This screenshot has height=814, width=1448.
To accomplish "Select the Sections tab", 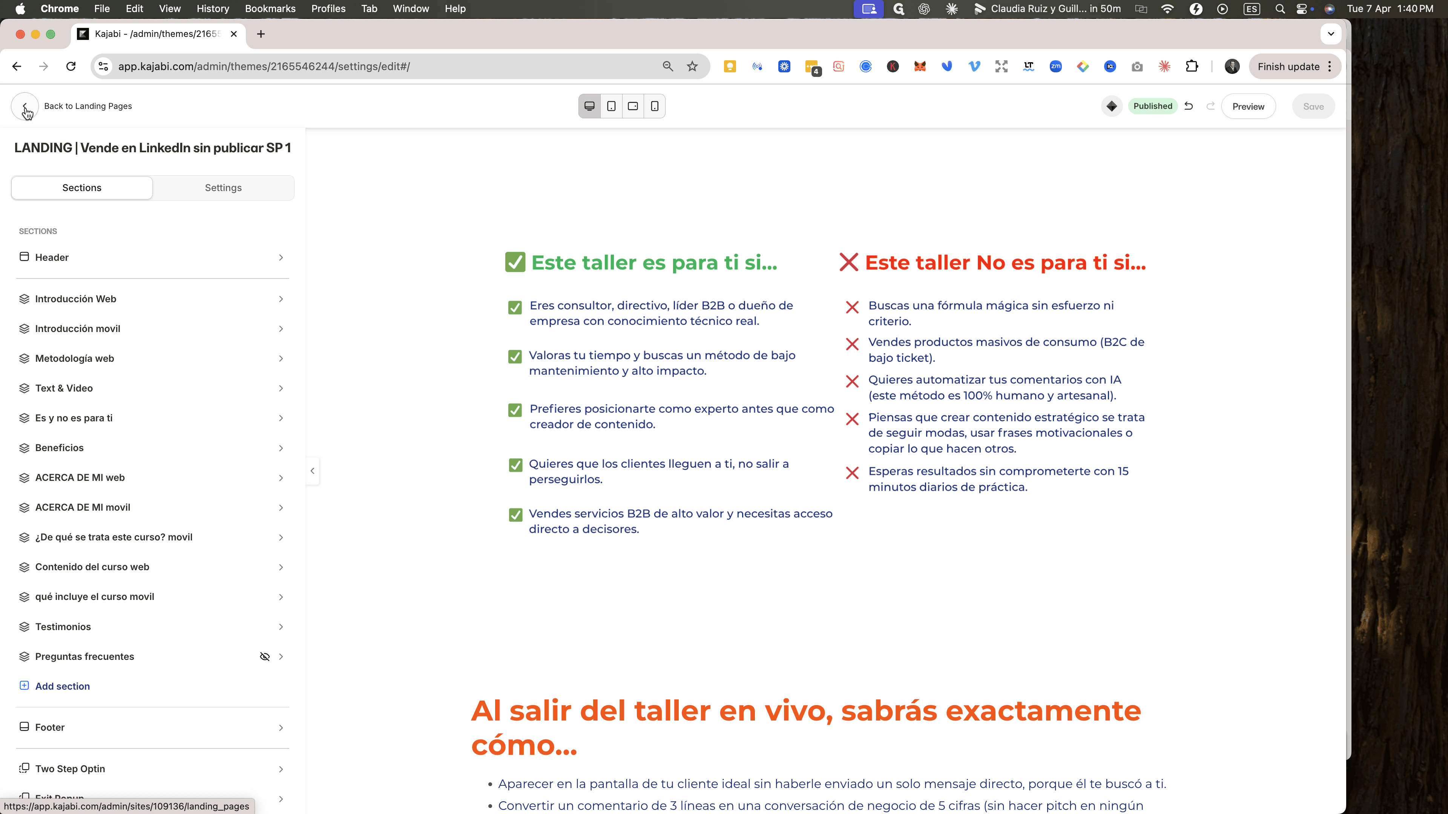I will (82, 188).
